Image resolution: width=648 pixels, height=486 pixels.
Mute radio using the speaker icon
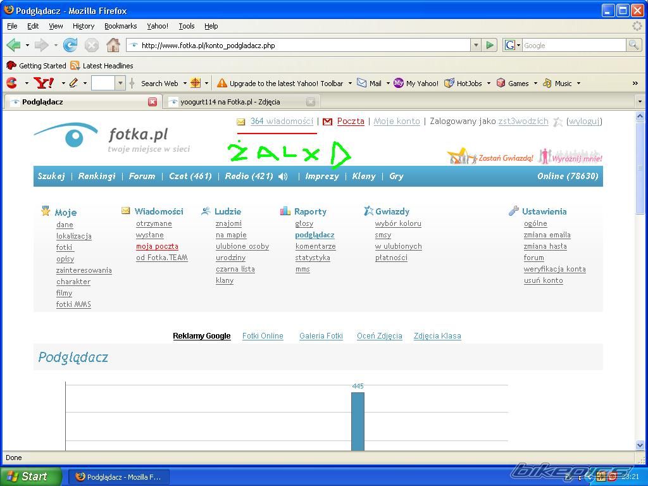pyautogui.click(x=283, y=177)
